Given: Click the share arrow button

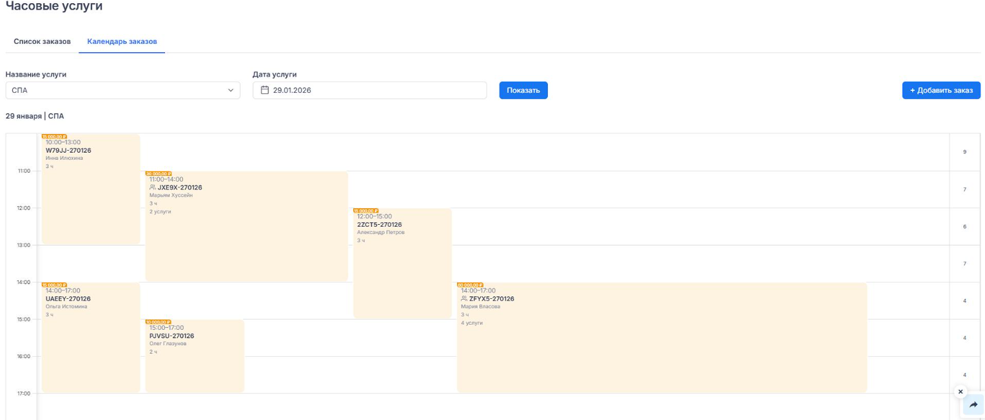Looking at the screenshot, I should [973, 405].
